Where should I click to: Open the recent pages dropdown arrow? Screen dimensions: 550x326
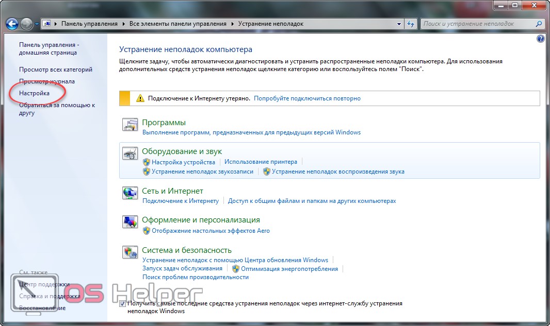pos(37,24)
